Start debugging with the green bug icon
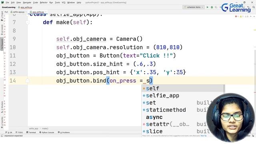The image size is (256, 144). (x=212, y=7)
